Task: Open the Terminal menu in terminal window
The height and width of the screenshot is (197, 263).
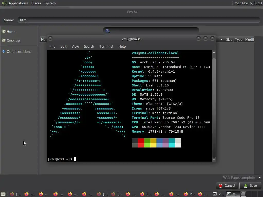Action: click(106, 46)
